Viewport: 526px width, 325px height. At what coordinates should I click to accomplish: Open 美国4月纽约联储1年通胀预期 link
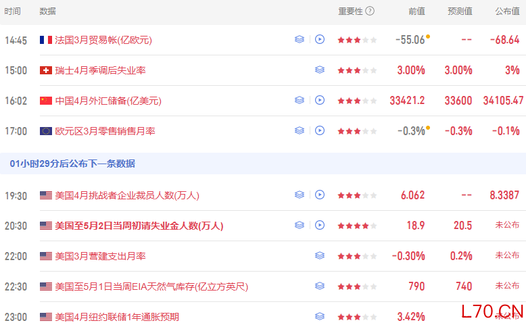pos(117,317)
